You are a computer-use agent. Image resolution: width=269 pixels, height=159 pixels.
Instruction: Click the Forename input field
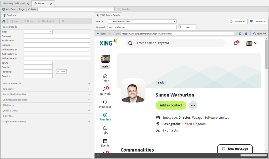pos(57,36)
